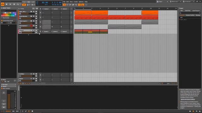Select the Group clip in arranger
The height and width of the screenshot is (113, 202).
[x=91, y=31]
